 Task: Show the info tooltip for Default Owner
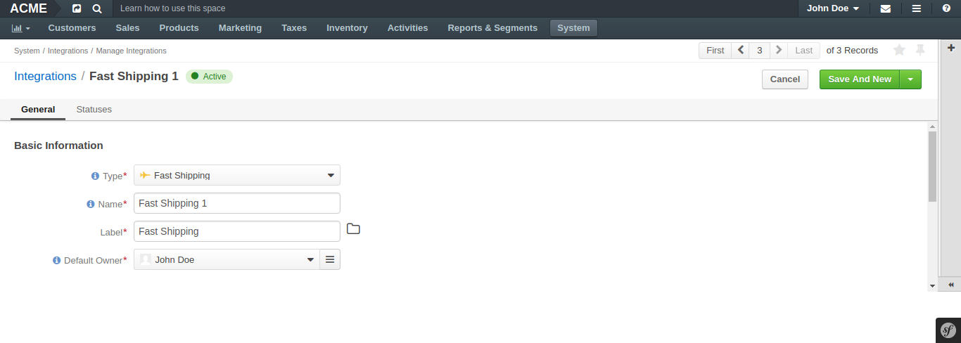(57, 260)
